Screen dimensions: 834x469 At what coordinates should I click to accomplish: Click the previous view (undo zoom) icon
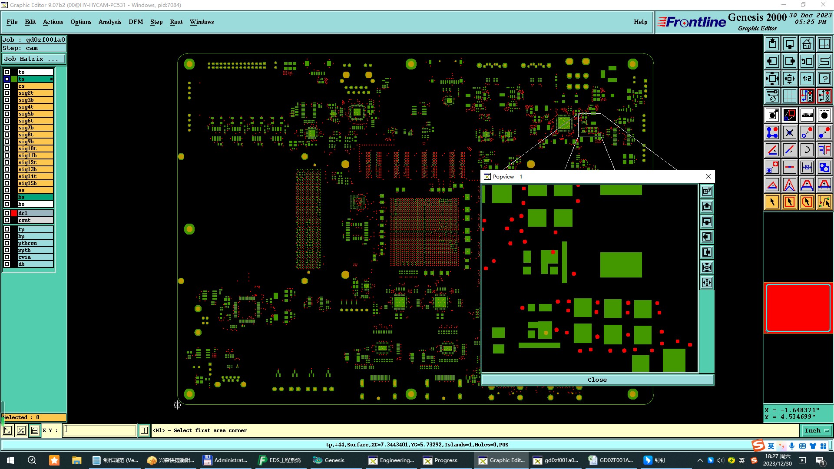807,61
